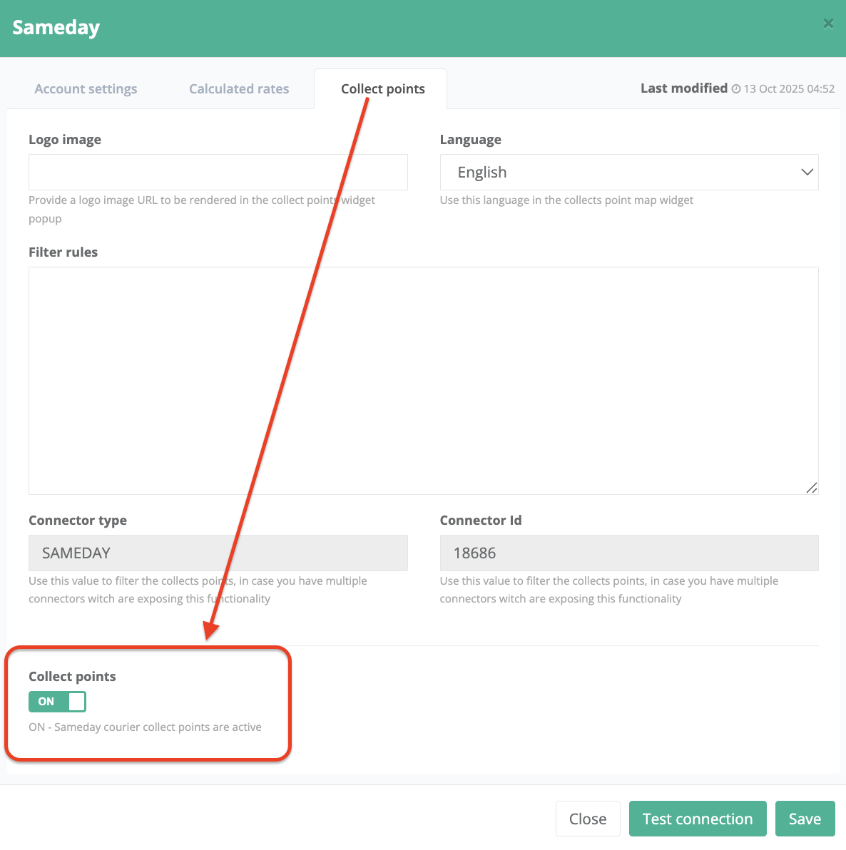Grab the Filter rules textarea resize handle

tap(812, 488)
